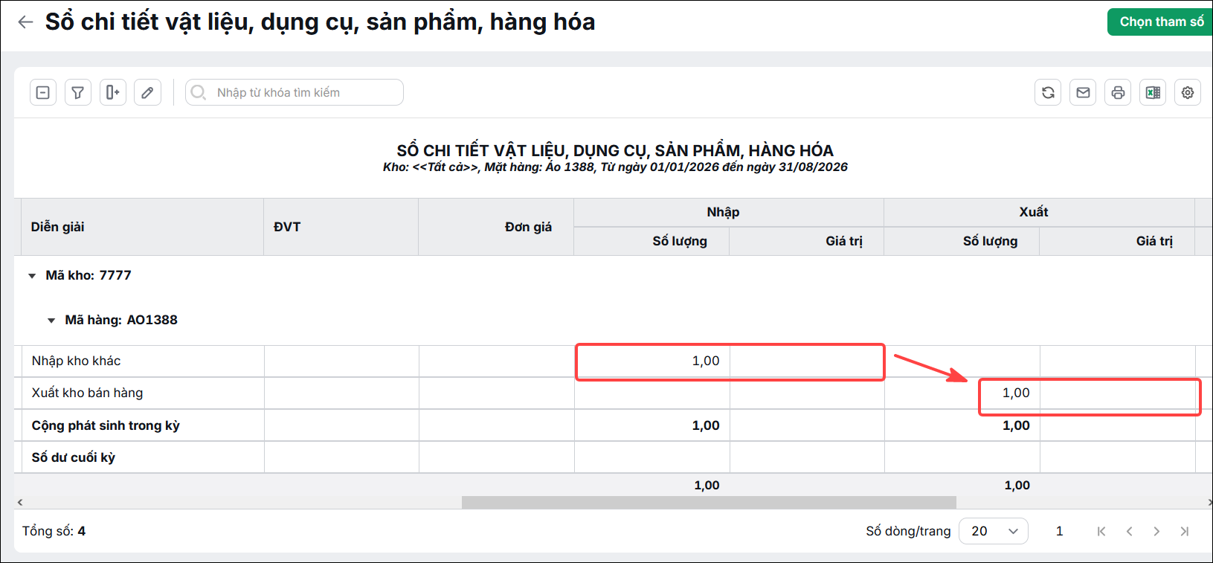Collapse the Mã hàng: AO1388 group
Image resolution: width=1213 pixels, height=563 pixels.
click(x=51, y=321)
